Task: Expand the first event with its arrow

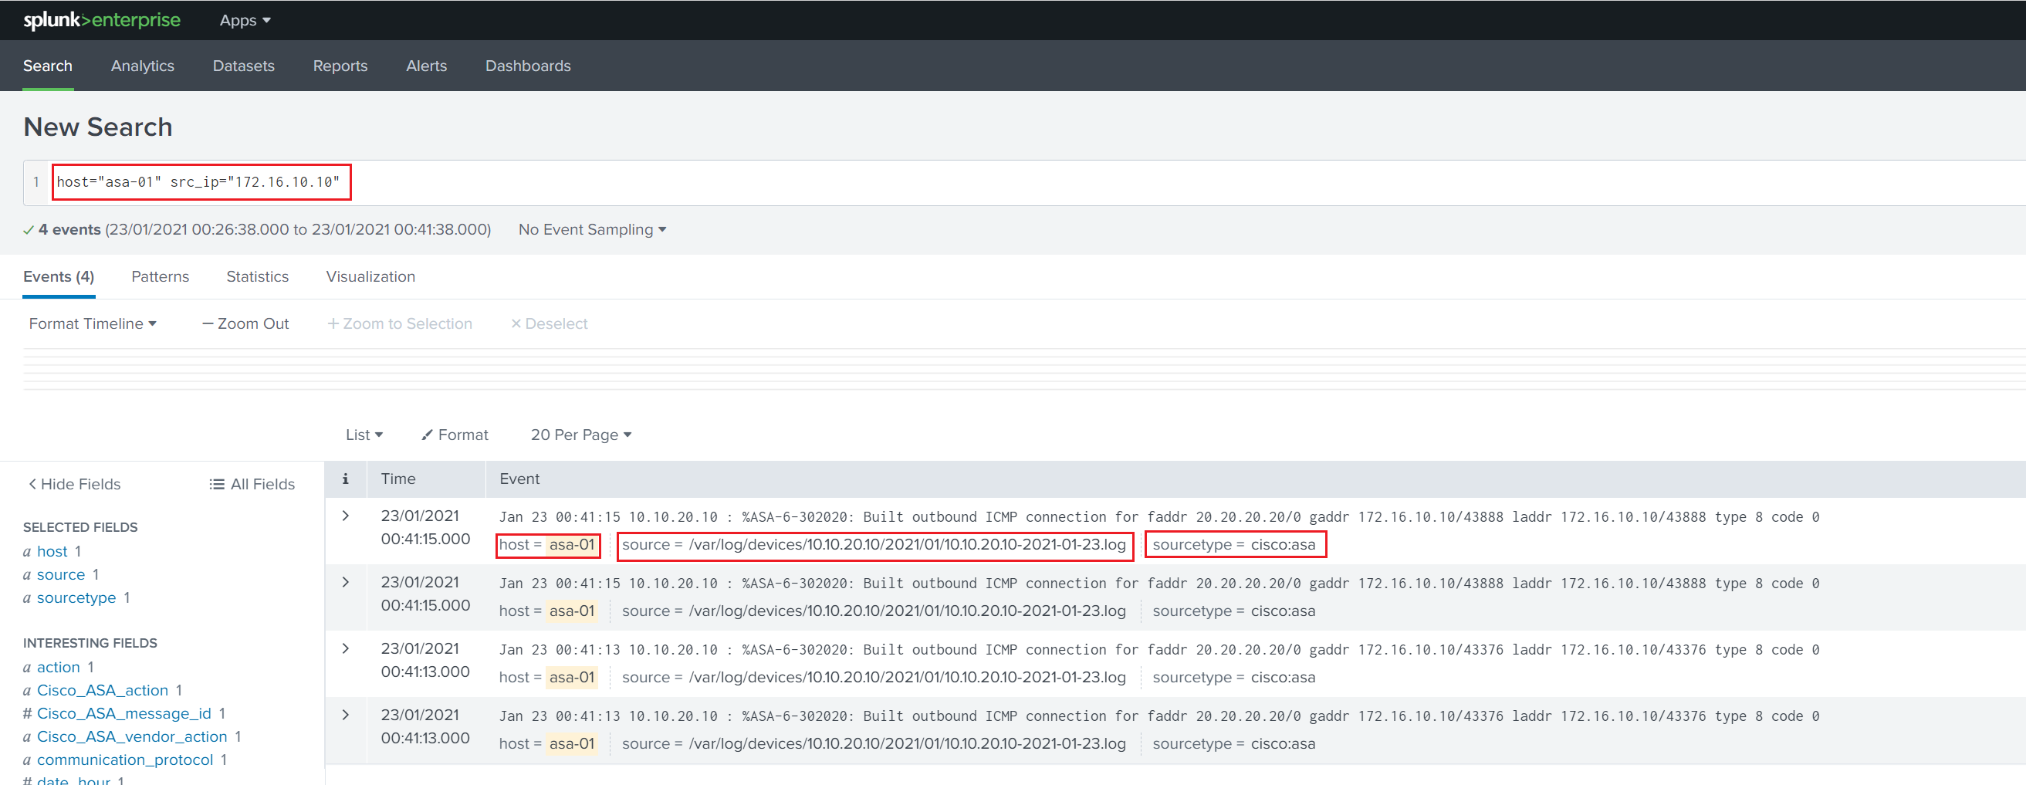Action: tap(345, 516)
